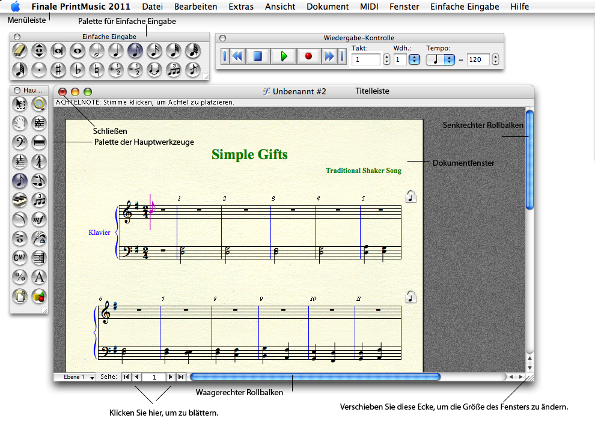Select the flat accidental tool
This screenshot has height=430, width=595.
coord(78,70)
